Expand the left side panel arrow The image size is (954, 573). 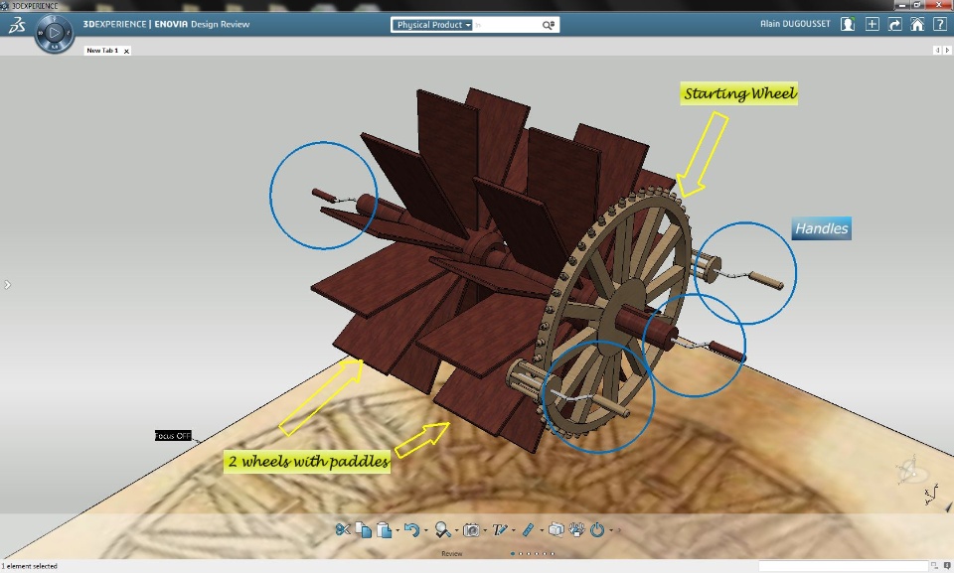tap(7, 284)
